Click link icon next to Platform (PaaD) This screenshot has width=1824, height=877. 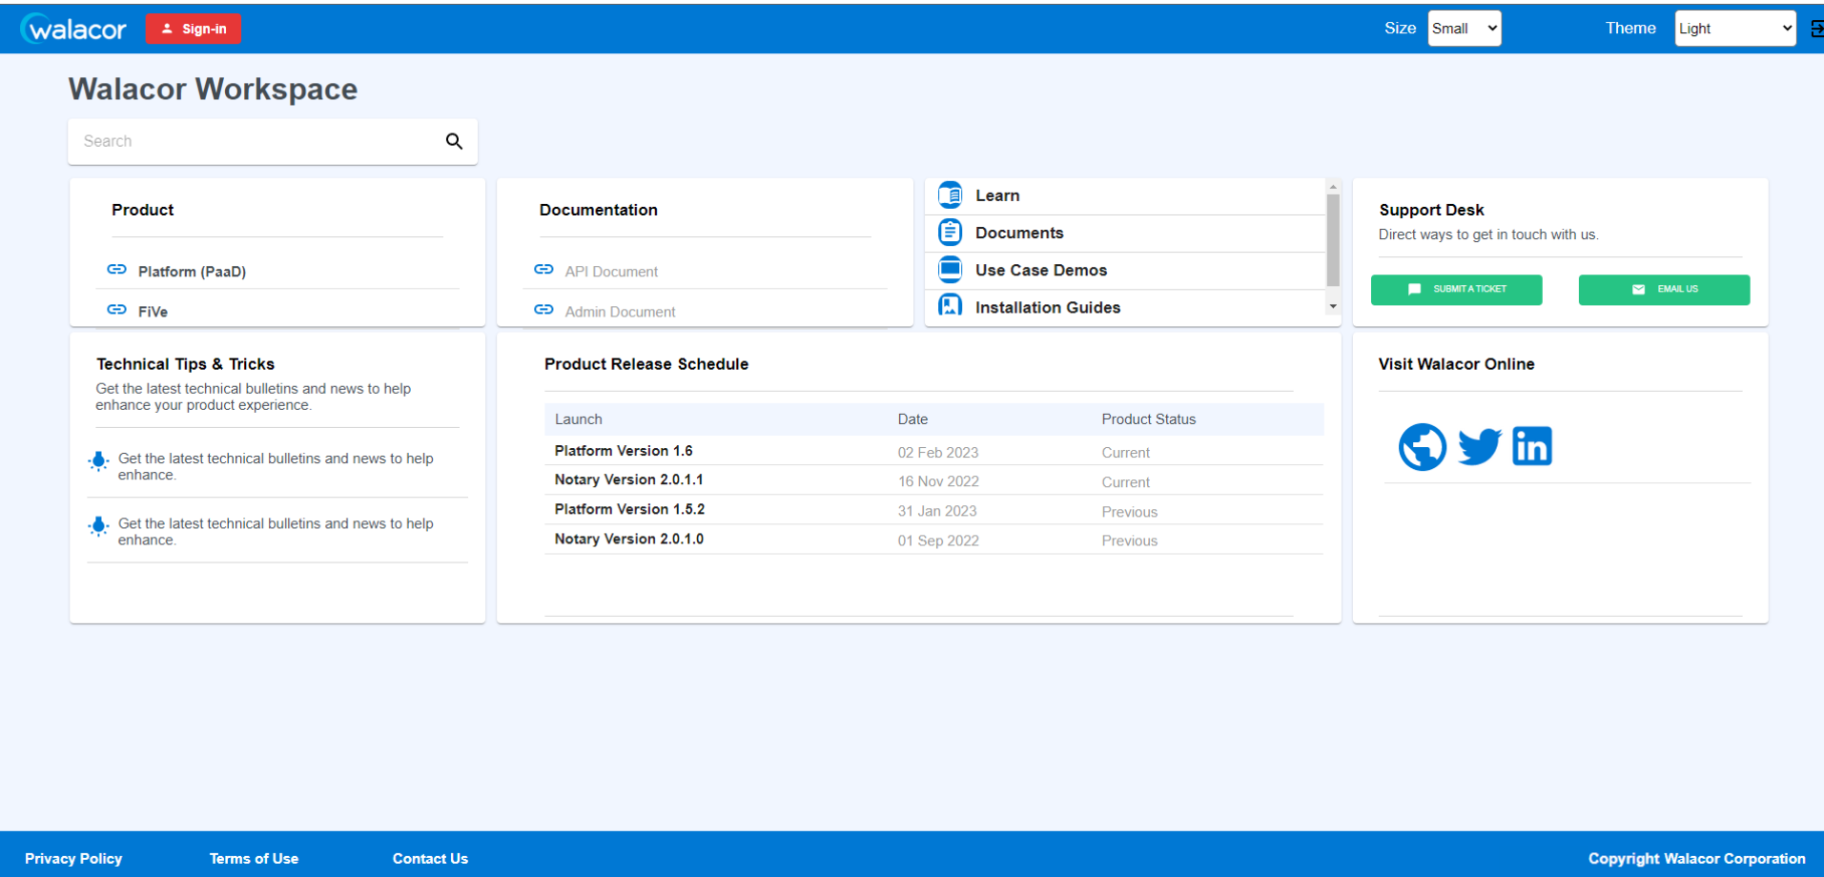click(x=116, y=270)
